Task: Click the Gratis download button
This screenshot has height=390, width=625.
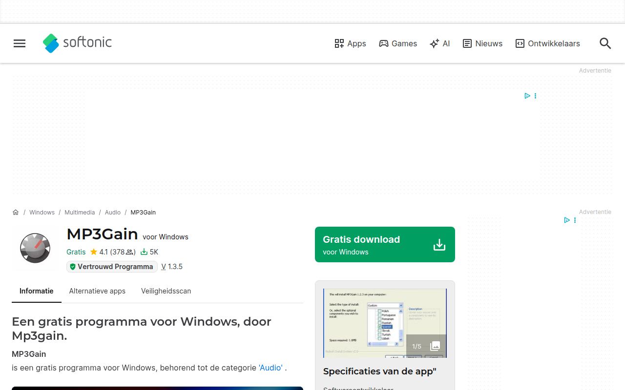Action: pyautogui.click(x=385, y=244)
